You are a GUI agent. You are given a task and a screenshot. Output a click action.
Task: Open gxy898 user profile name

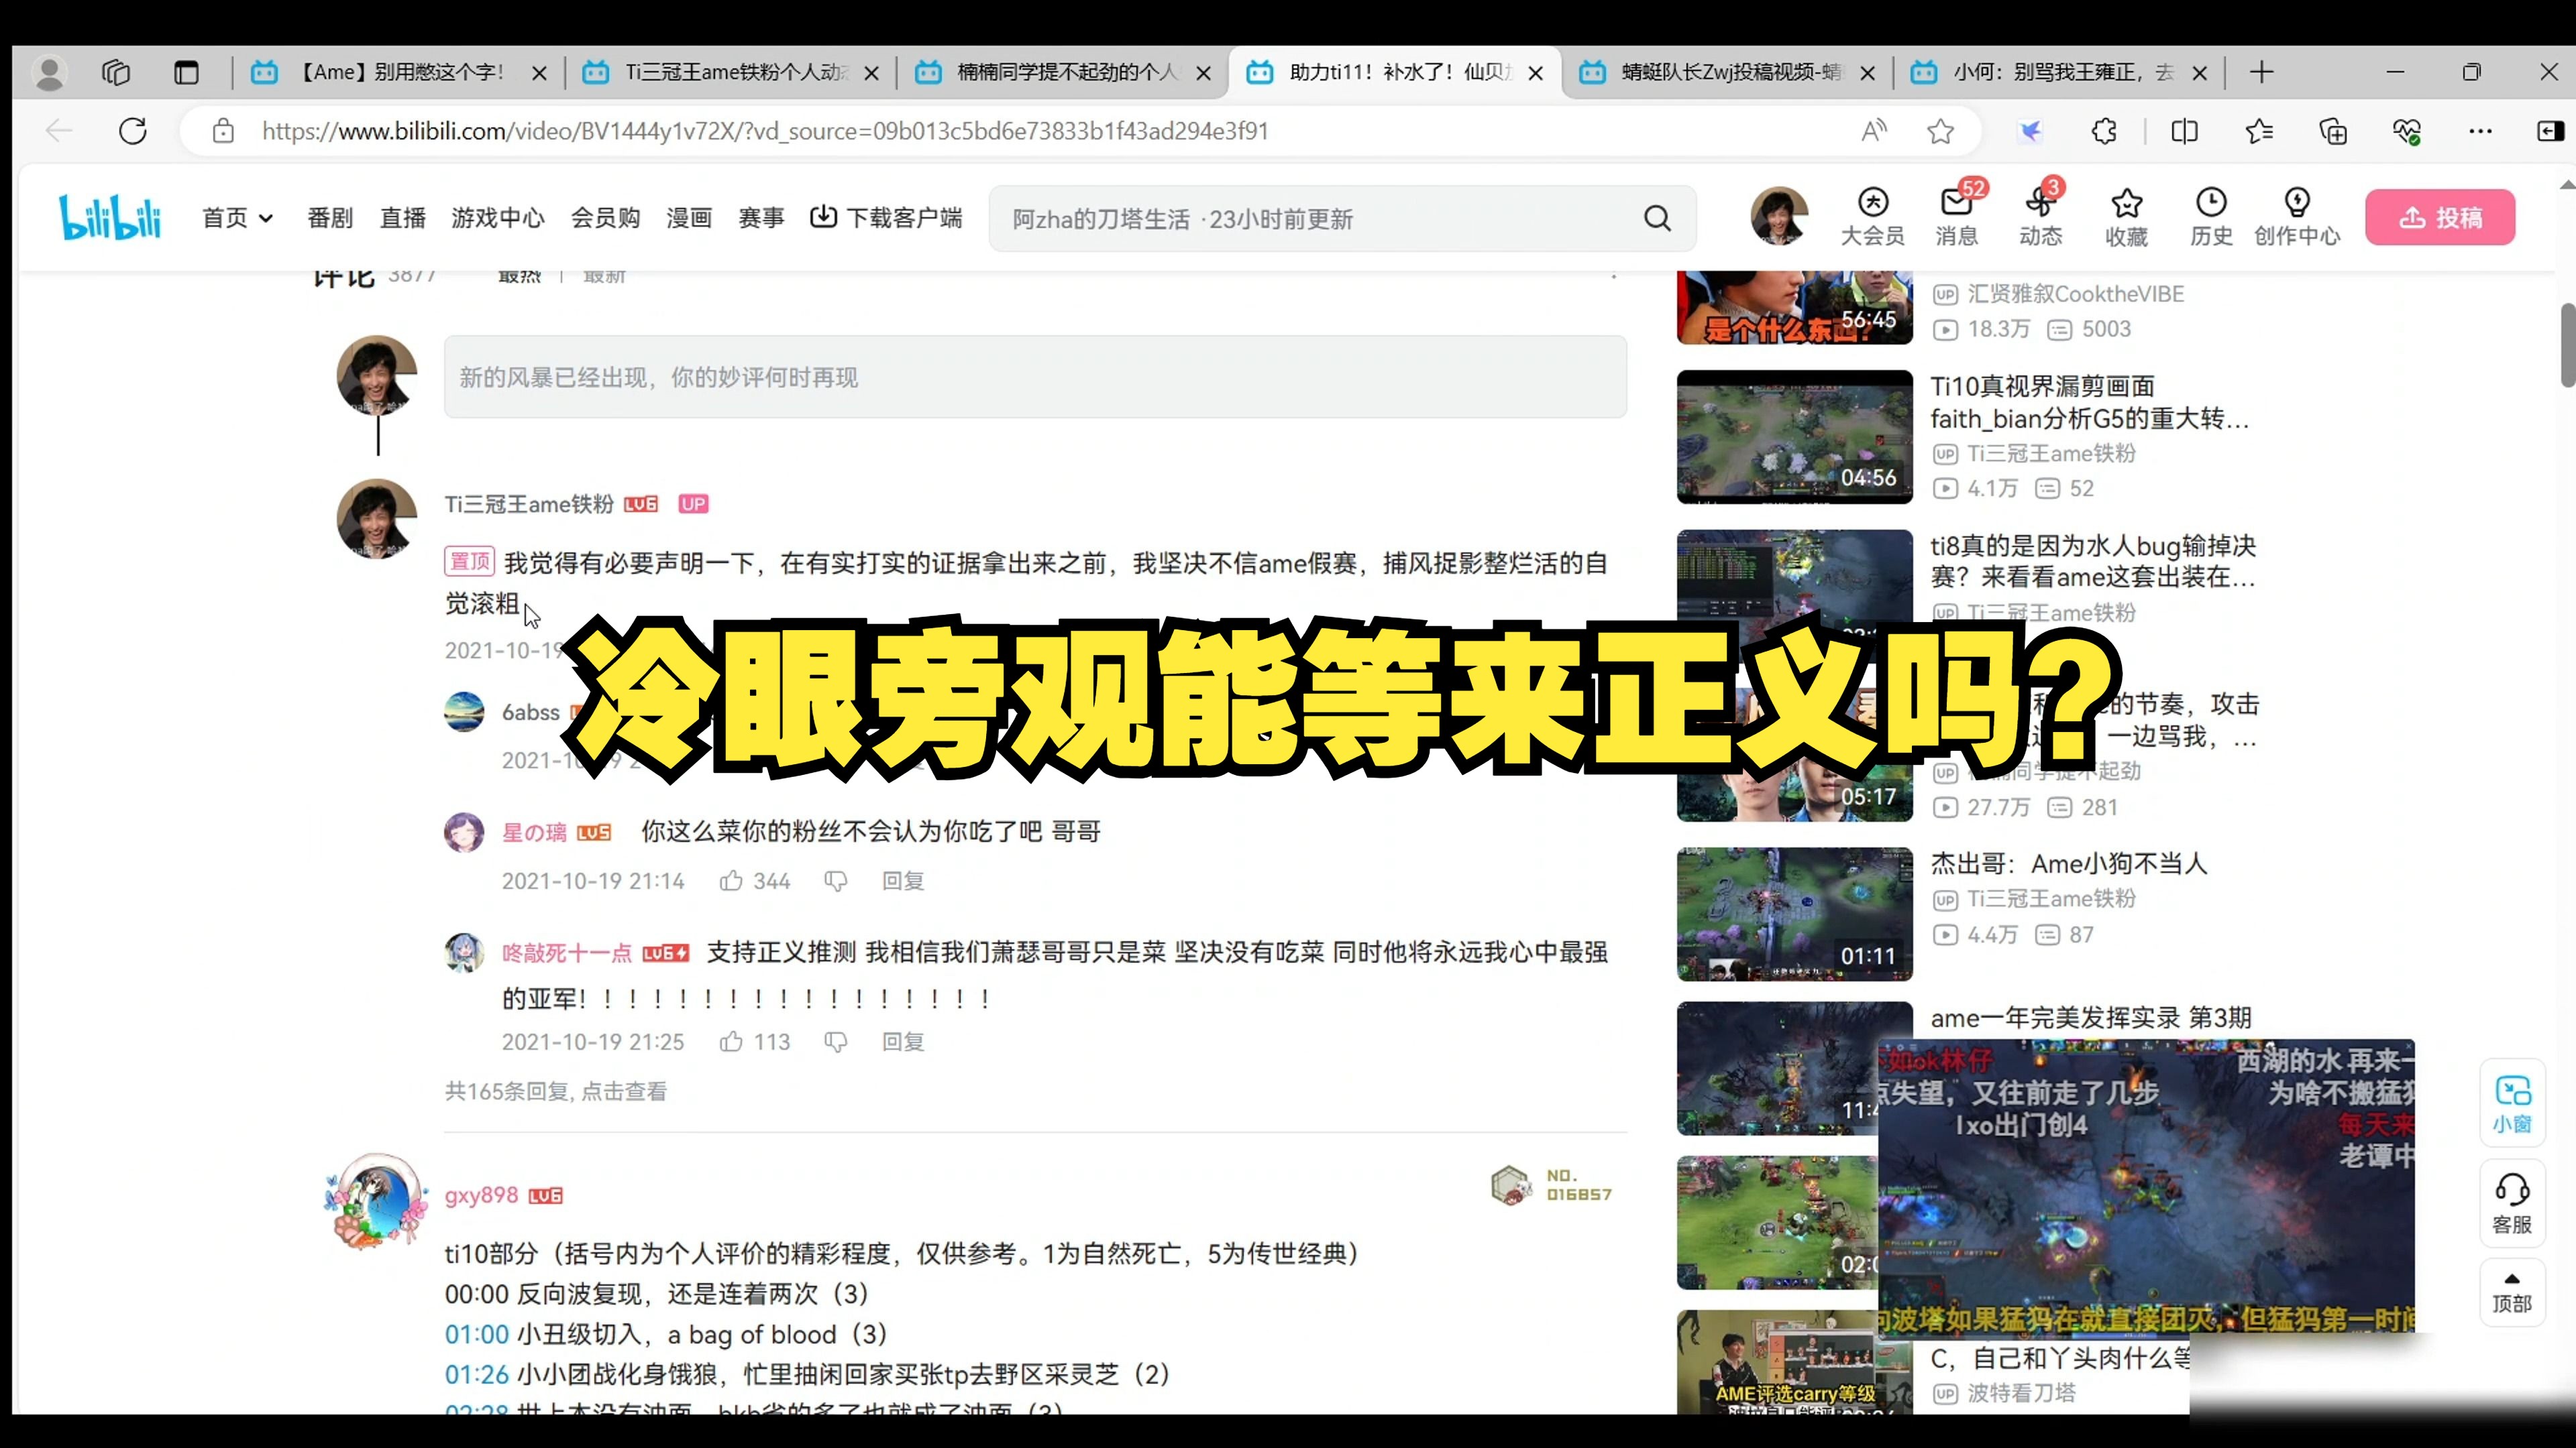coord(481,1195)
